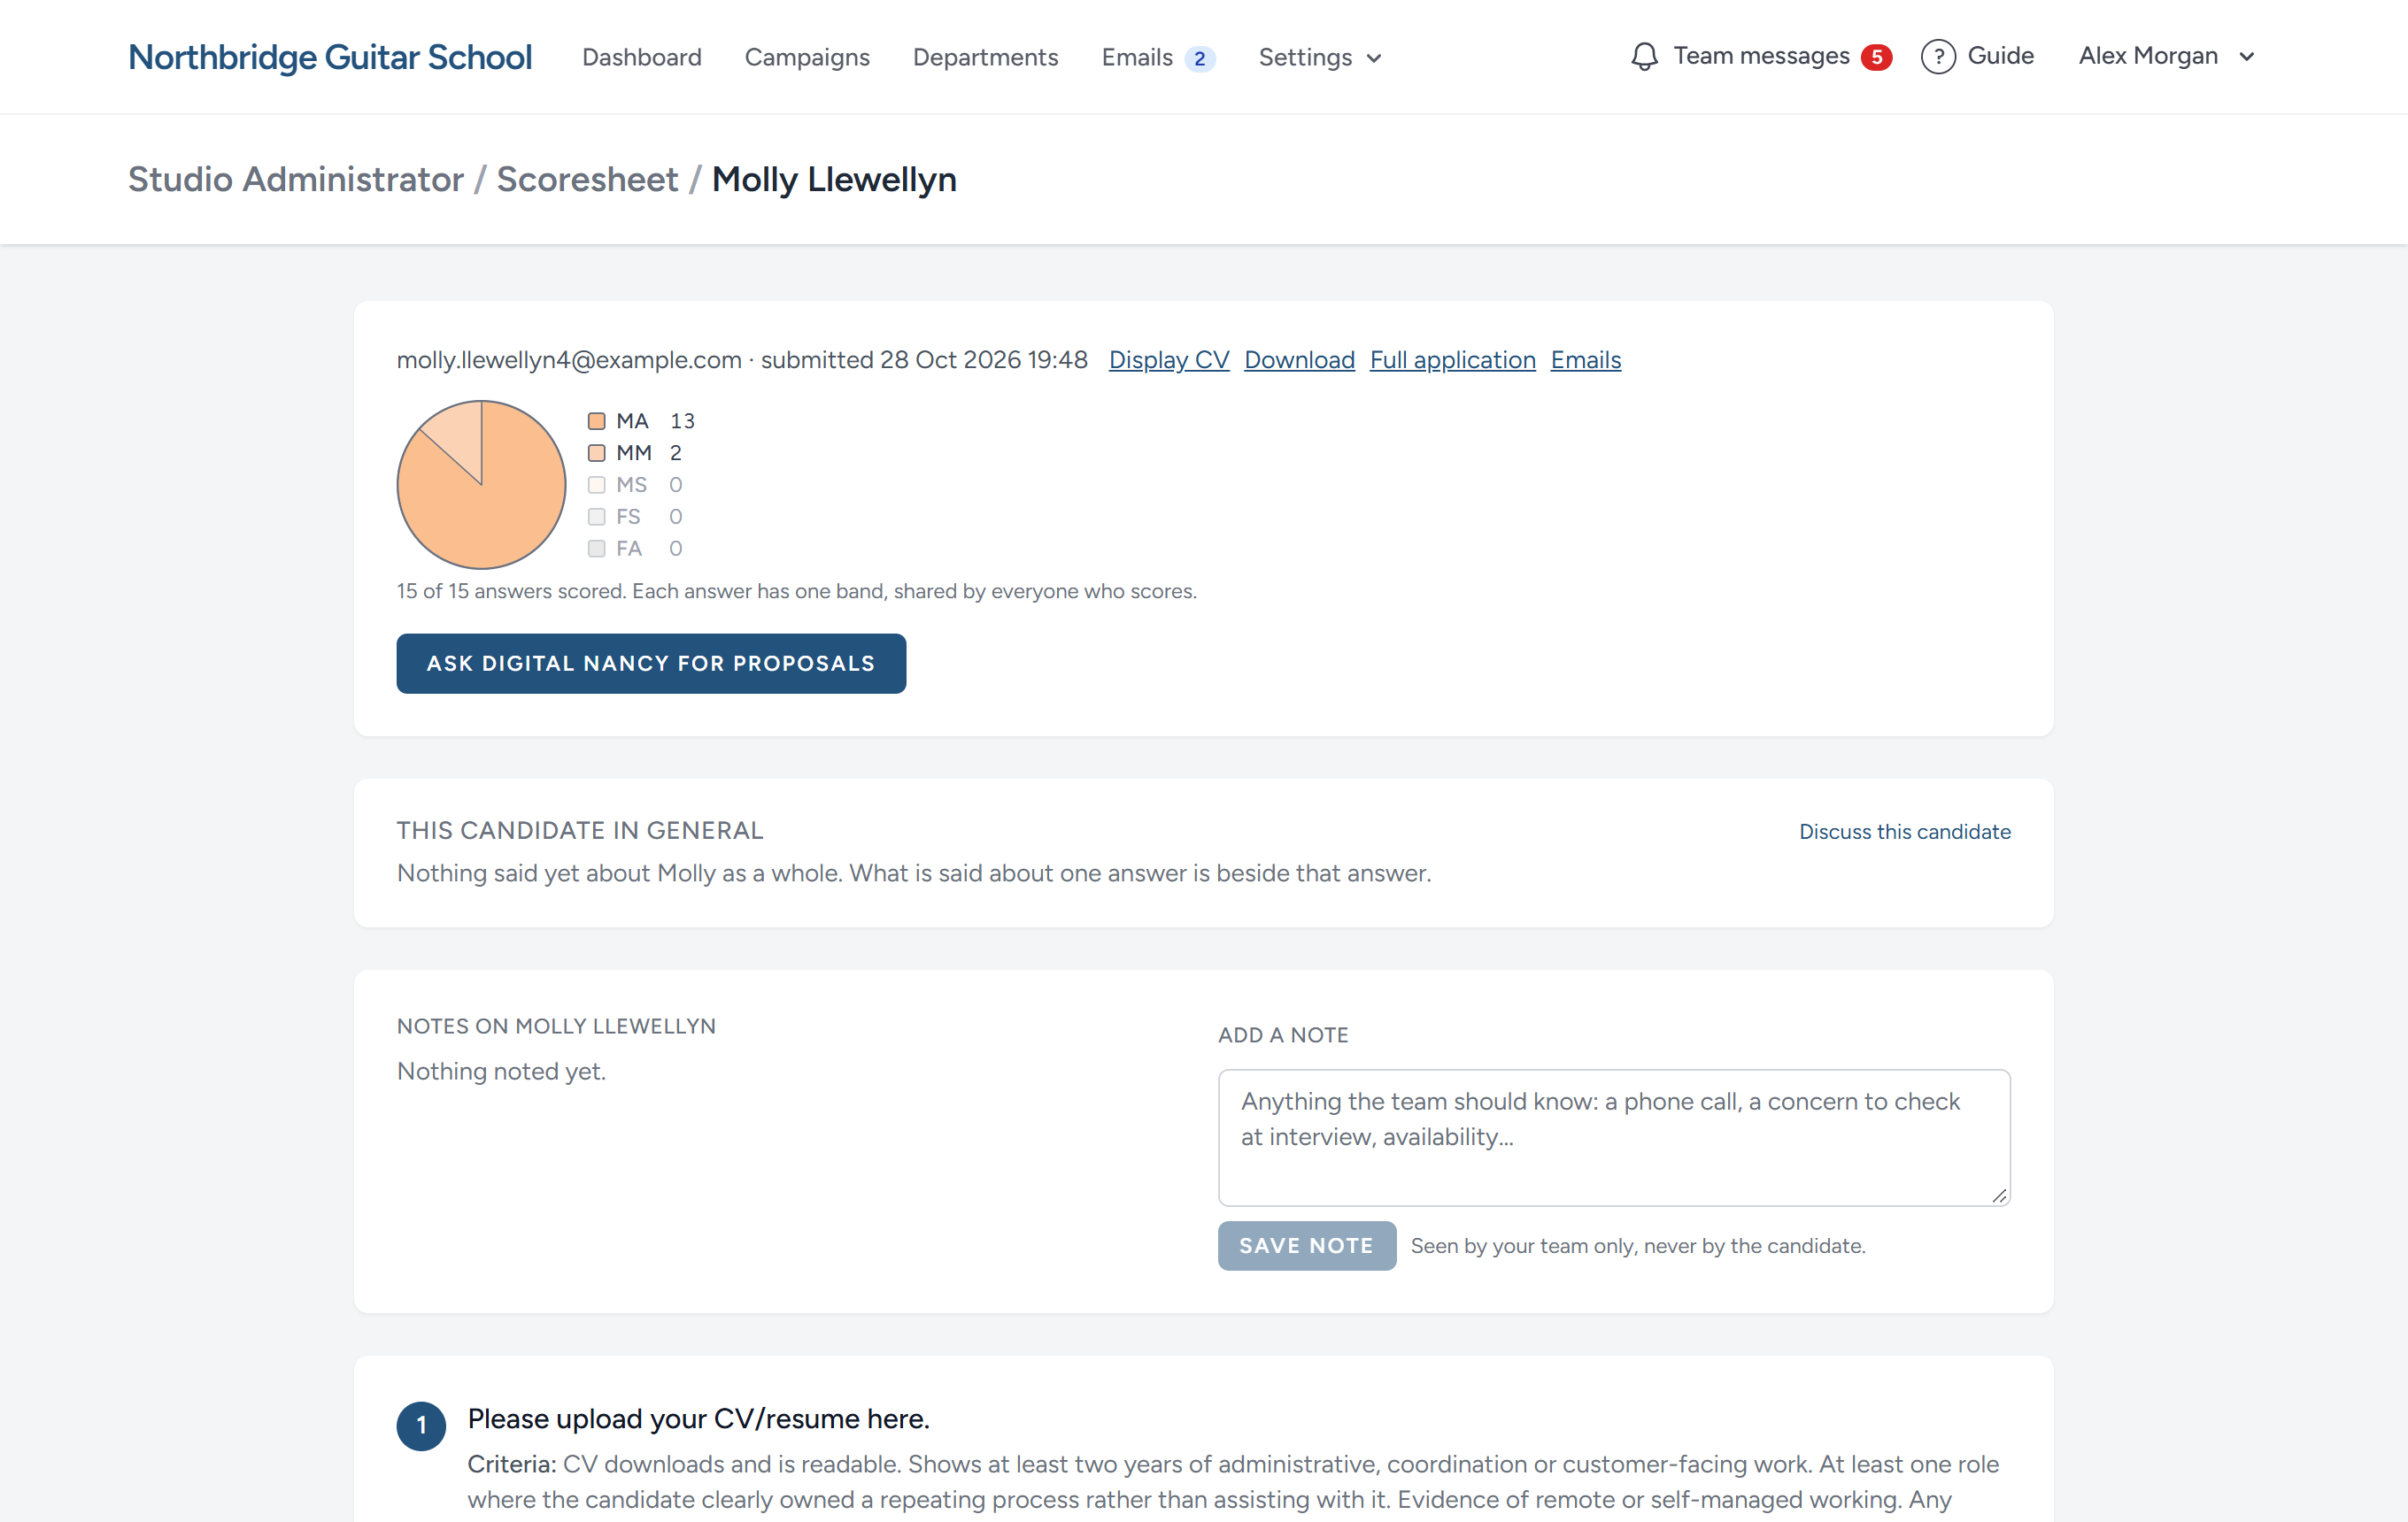Click the red Team messages count badge
The height and width of the screenshot is (1522, 2408).
tap(1876, 57)
